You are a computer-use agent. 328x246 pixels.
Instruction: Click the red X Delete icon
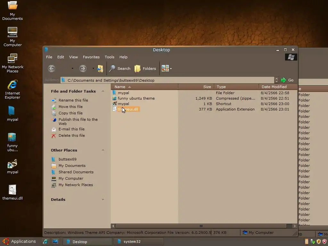pos(54,136)
